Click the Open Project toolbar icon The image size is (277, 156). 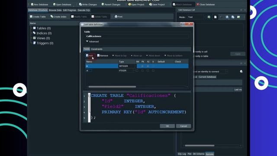pos(130,4)
